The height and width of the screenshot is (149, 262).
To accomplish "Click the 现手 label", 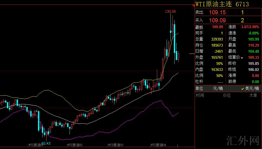I will point(199,33).
